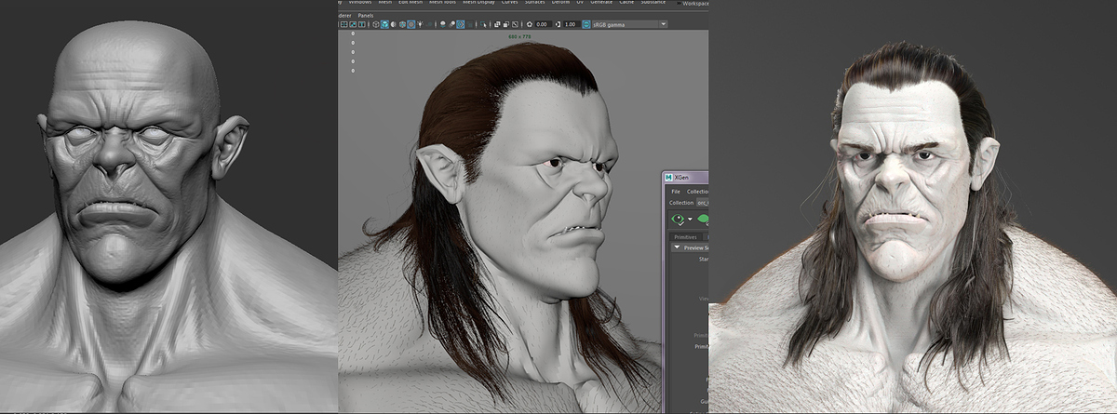Click the exposure value field 0.00

coord(543,24)
